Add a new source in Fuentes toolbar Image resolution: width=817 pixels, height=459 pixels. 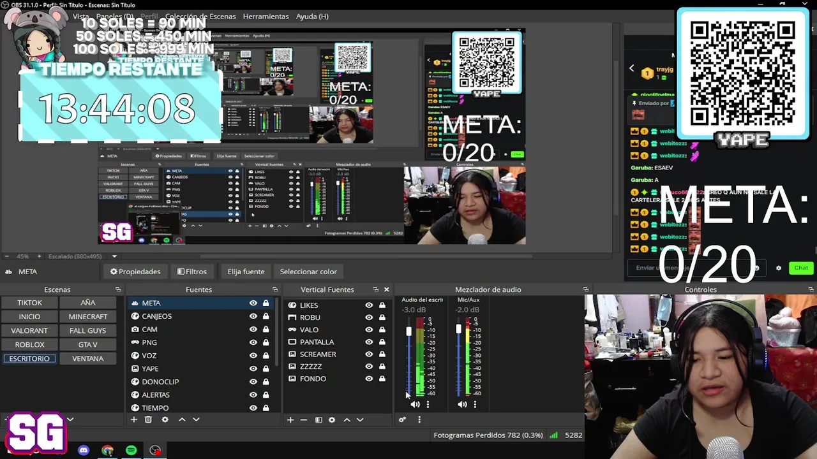[133, 419]
